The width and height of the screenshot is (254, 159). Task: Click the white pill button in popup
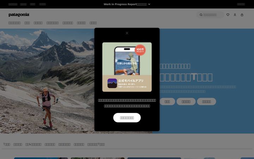pos(127,118)
